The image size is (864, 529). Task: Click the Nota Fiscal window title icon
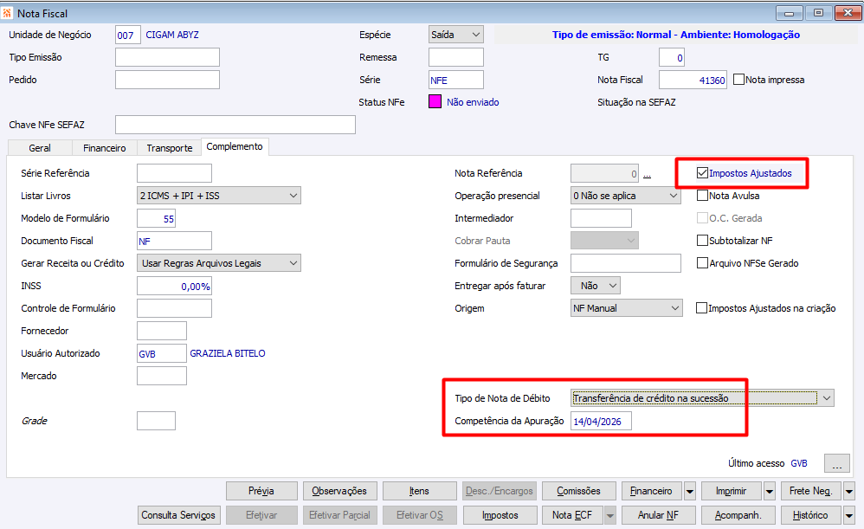coord(7,13)
